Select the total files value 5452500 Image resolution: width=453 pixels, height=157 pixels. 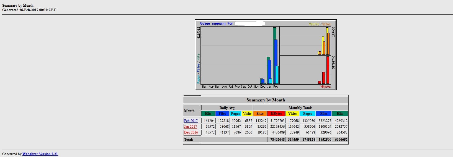tap(325, 140)
